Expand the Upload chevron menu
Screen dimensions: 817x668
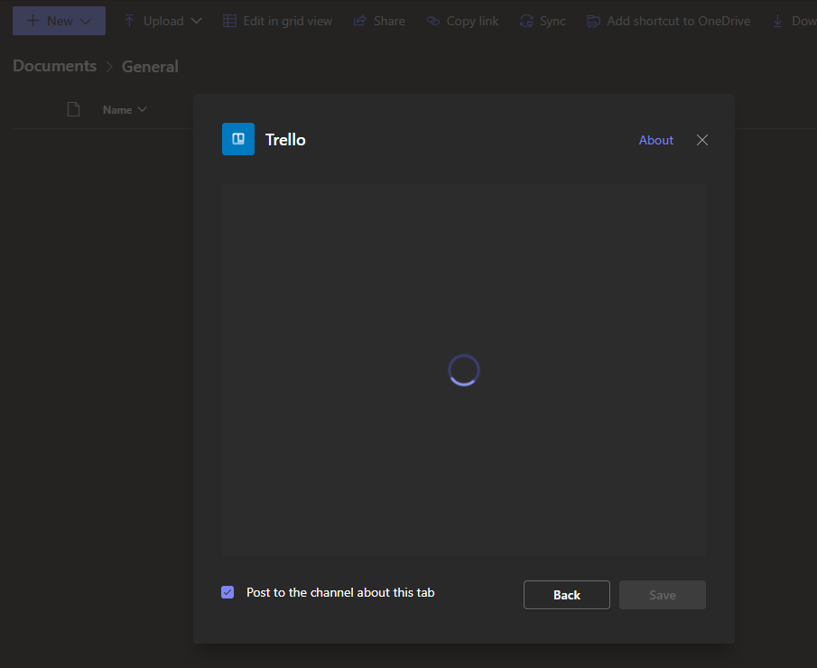(197, 21)
